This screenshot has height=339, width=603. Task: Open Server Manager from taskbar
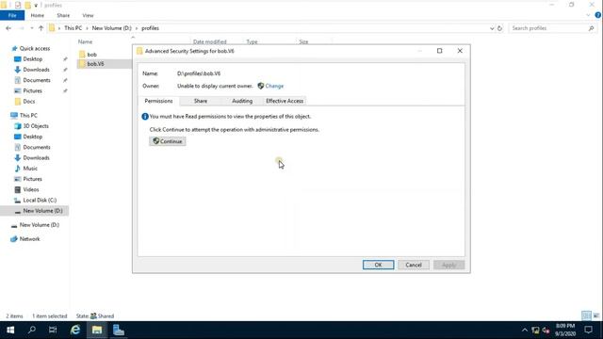[119, 331]
